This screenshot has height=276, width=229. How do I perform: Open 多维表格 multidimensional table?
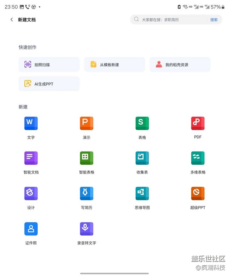[x=198, y=158]
